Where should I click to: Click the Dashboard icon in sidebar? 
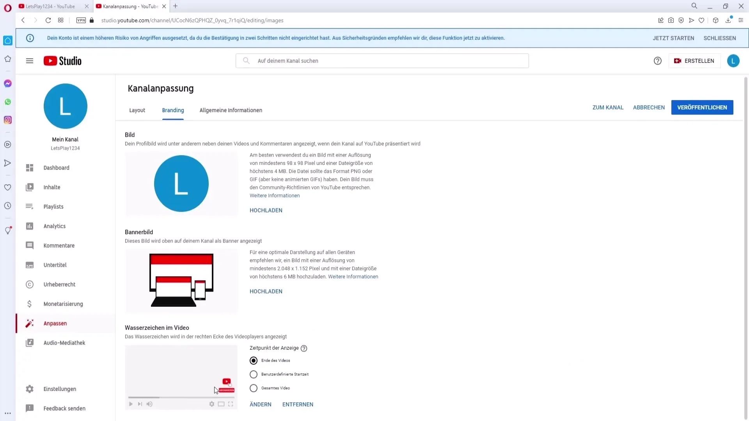click(x=29, y=168)
